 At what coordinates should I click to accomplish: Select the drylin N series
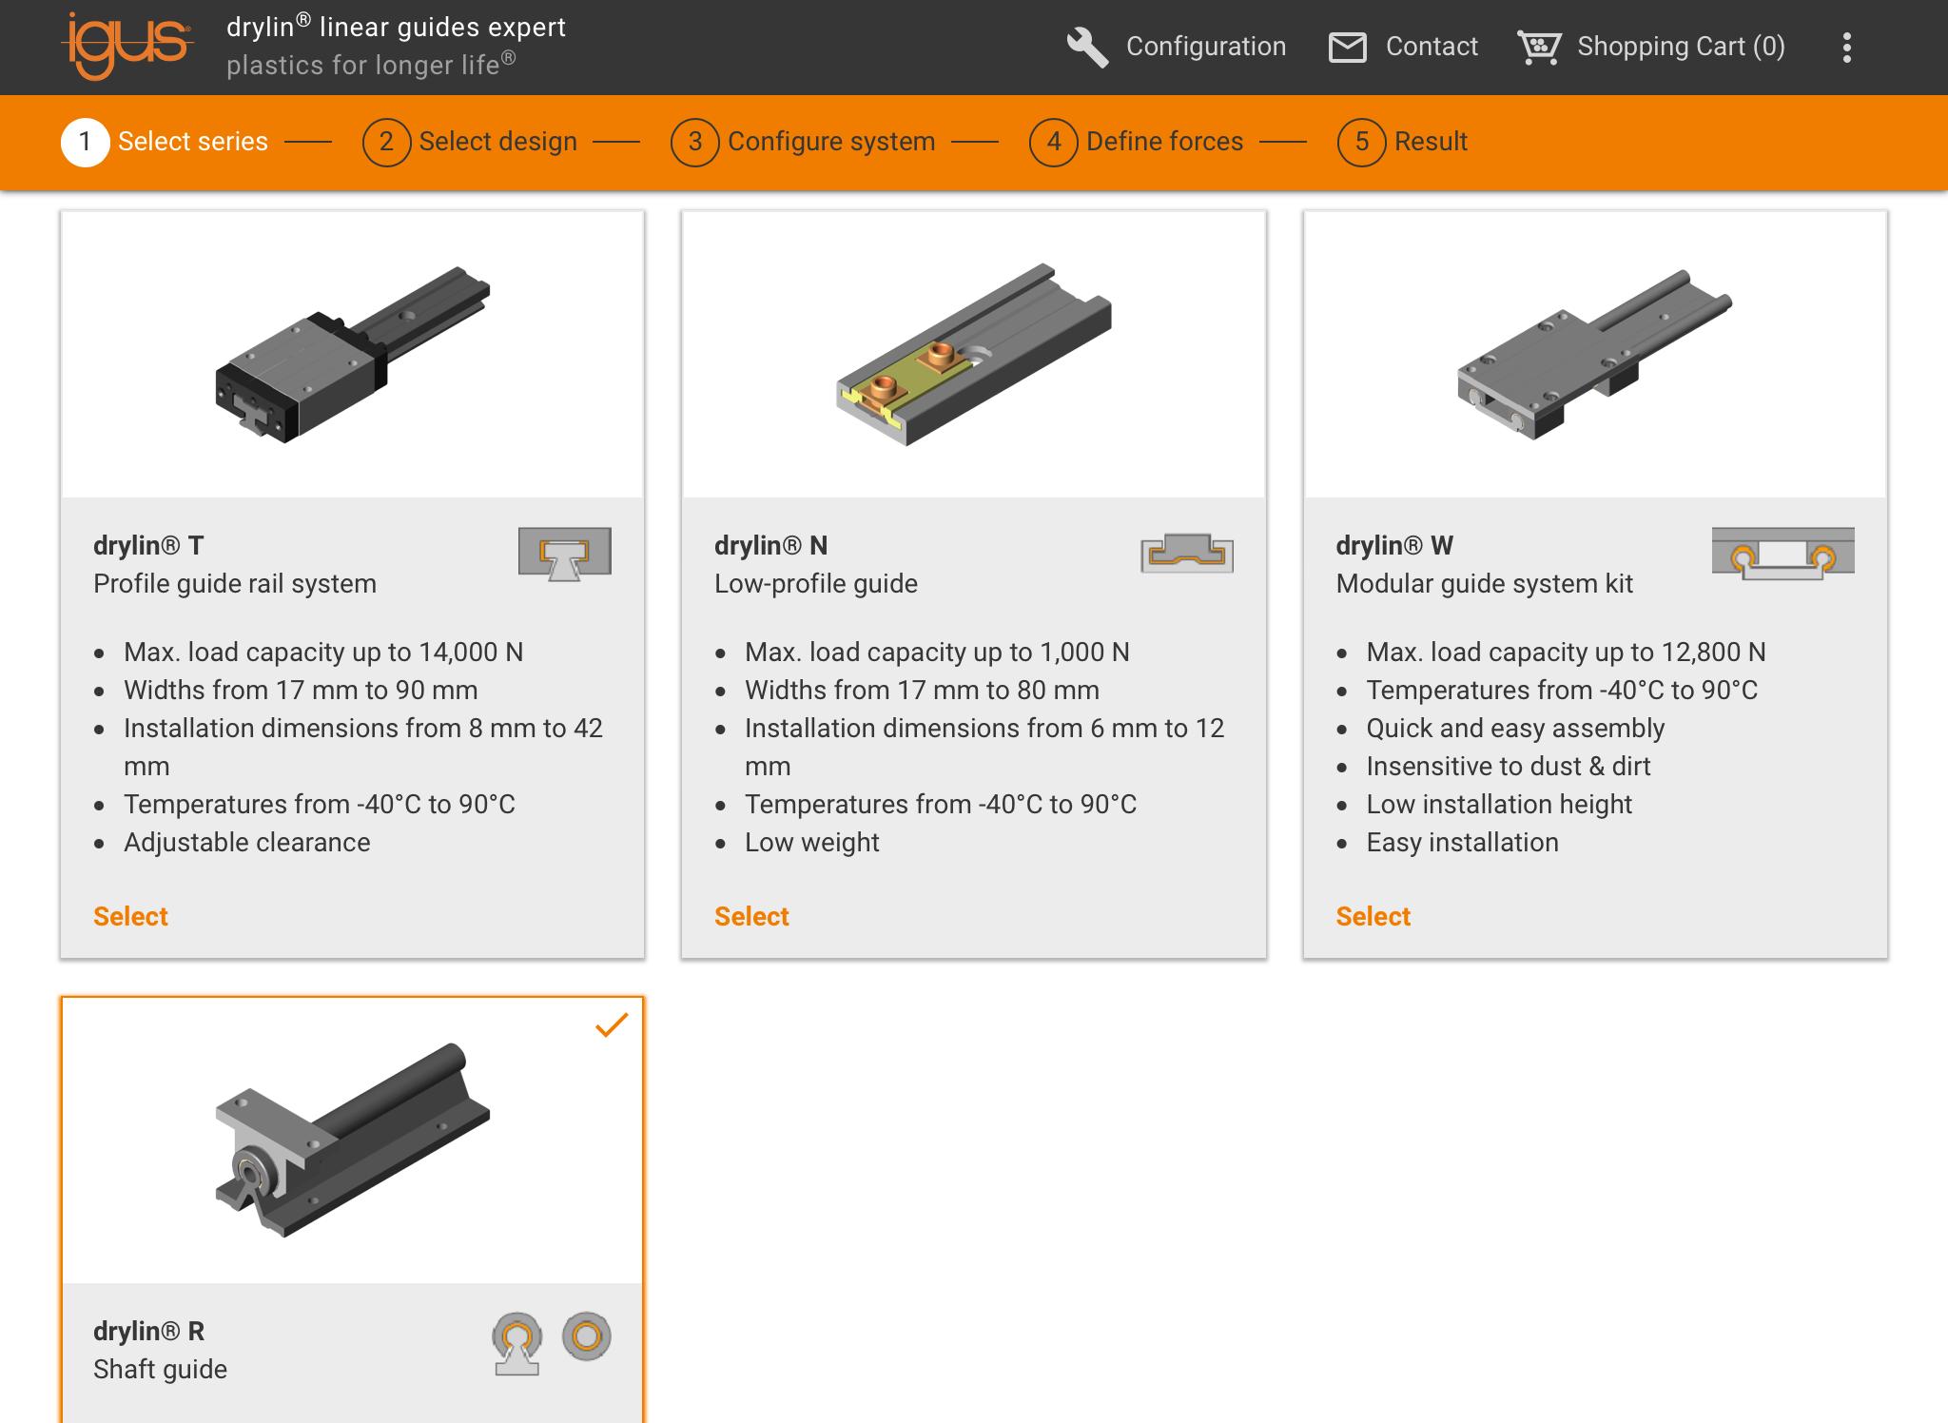coord(751,916)
